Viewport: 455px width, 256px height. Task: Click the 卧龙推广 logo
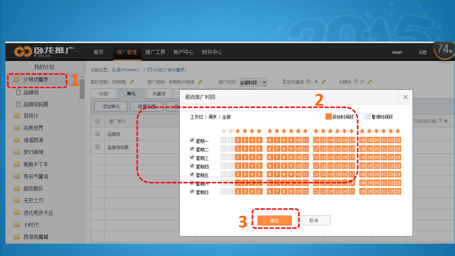[x=44, y=52]
